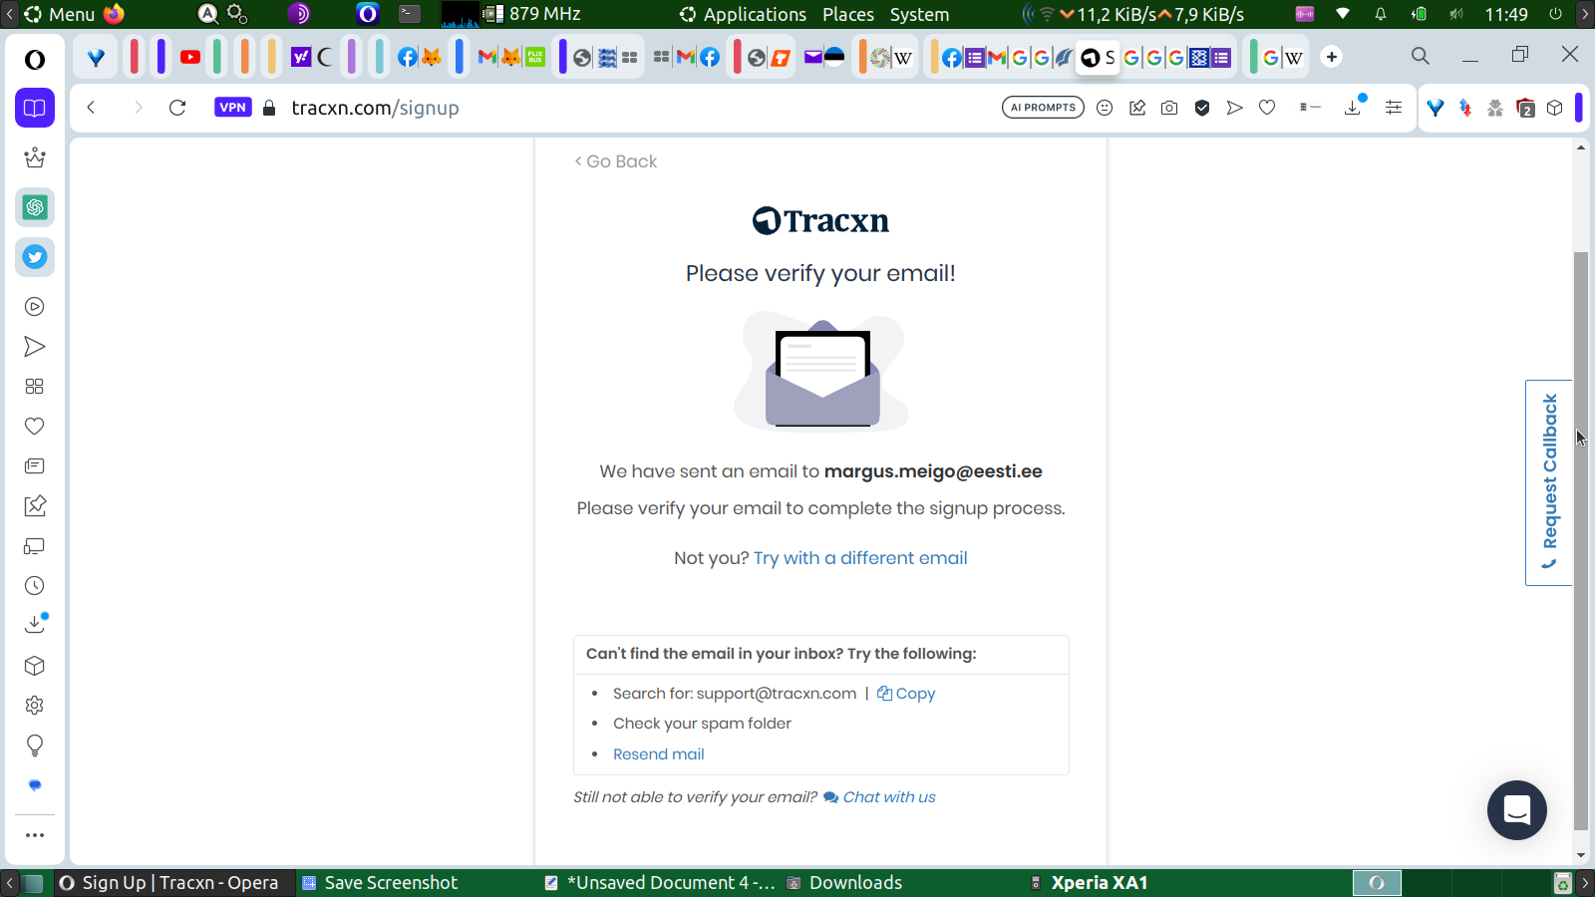1595x897 pixels.
Task: Open the Places menu
Action: [848, 14]
